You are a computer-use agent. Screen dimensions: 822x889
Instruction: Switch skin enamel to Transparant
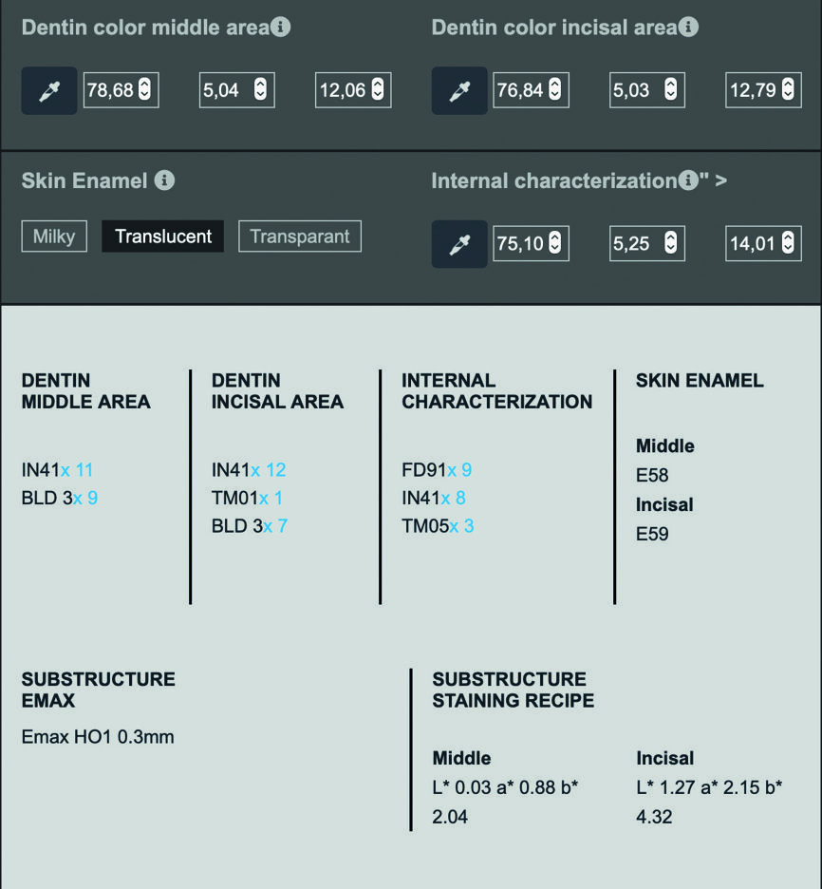(299, 236)
